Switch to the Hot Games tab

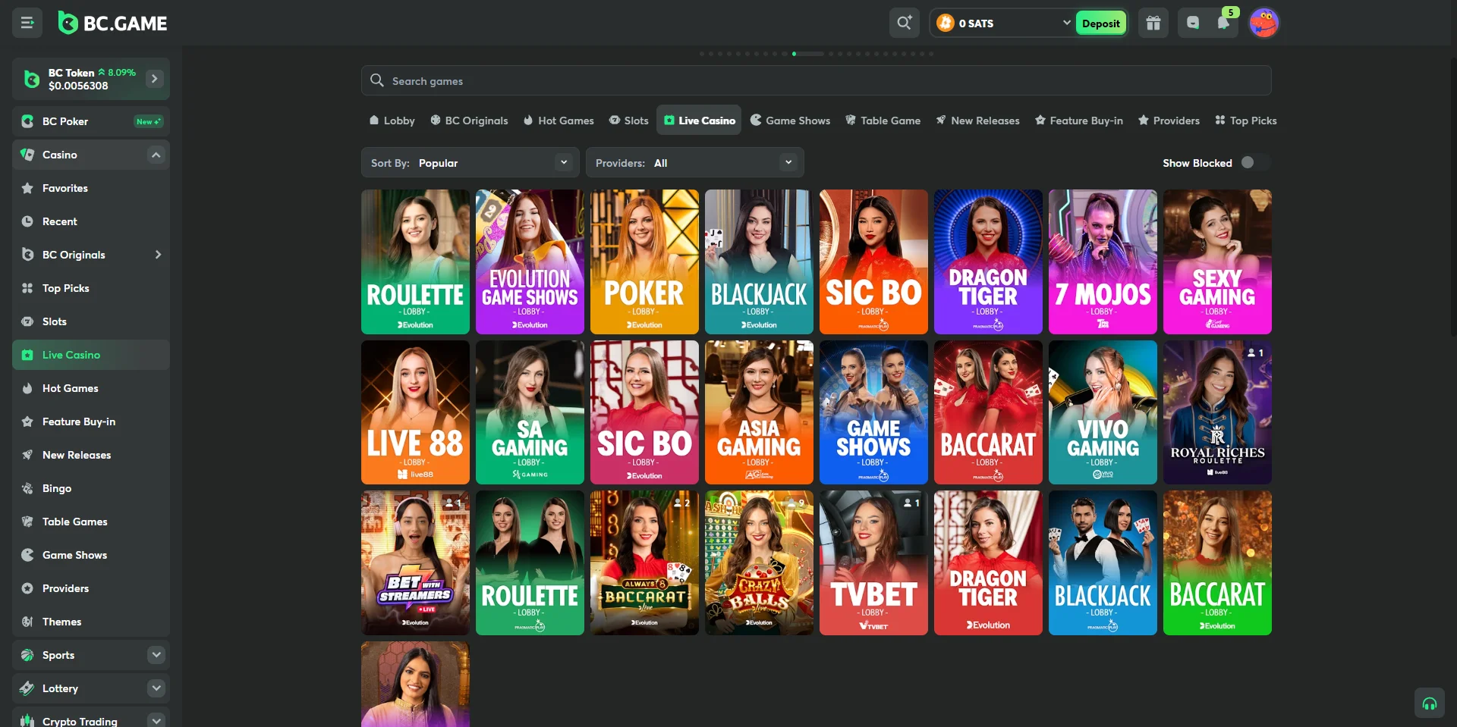(x=559, y=120)
